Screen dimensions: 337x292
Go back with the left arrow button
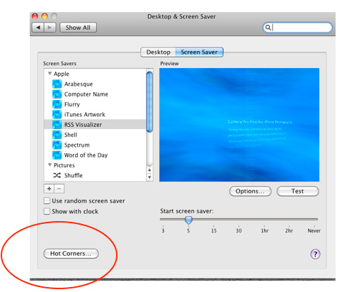[38, 28]
